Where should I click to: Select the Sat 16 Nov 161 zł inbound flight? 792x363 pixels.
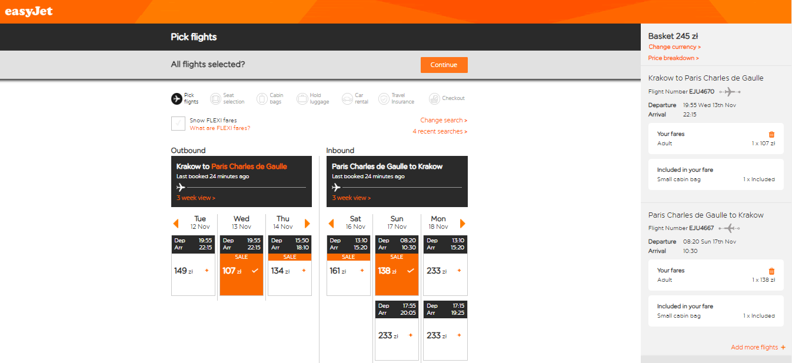[348, 265]
